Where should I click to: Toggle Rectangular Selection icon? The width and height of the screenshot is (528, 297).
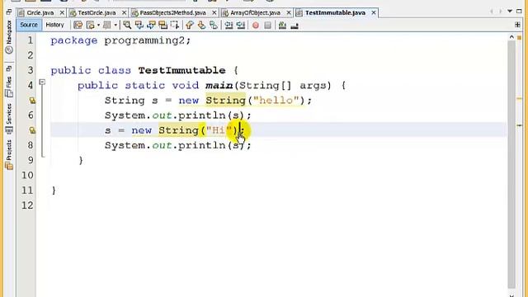tap(175, 26)
